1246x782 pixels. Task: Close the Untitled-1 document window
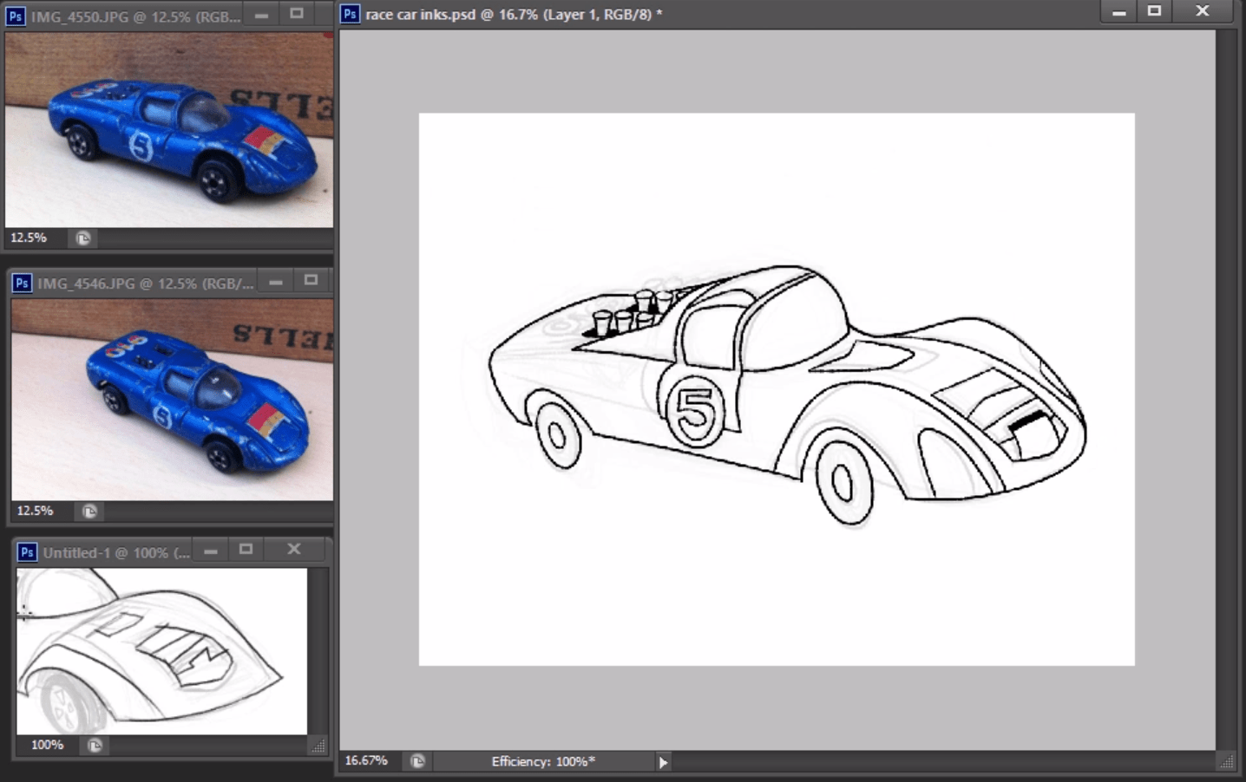(294, 549)
